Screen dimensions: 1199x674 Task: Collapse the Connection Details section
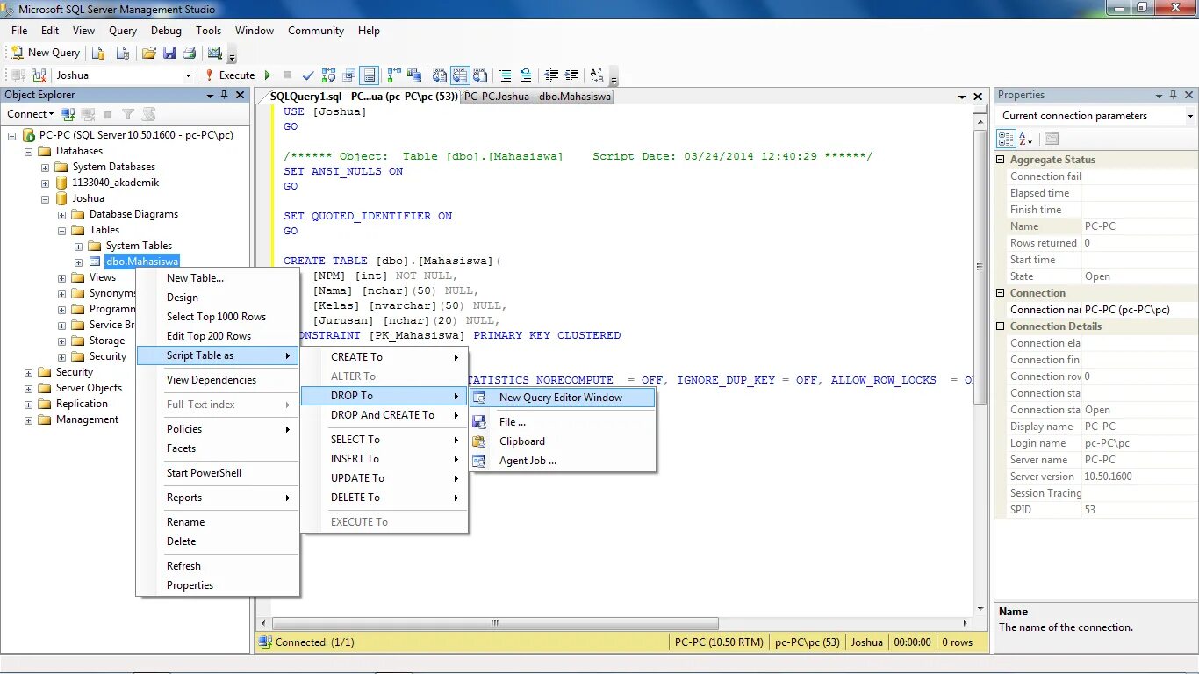point(1002,326)
